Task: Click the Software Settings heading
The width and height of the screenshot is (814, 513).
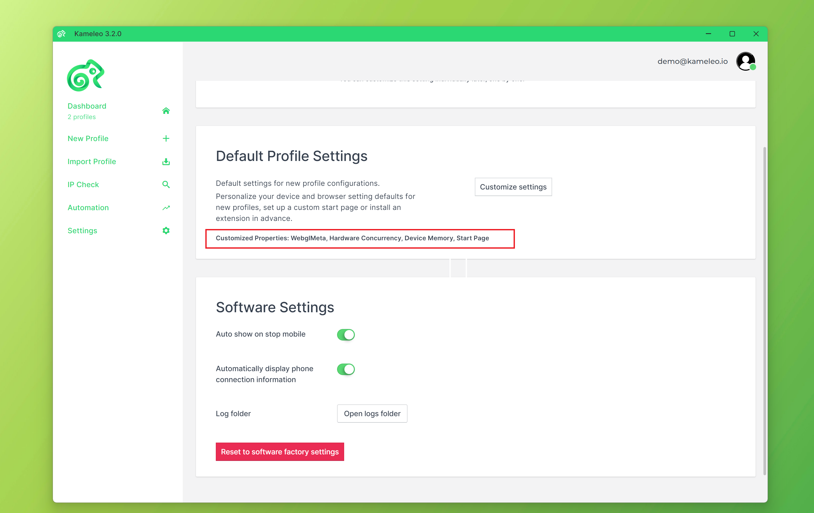Action: click(275, 307)
